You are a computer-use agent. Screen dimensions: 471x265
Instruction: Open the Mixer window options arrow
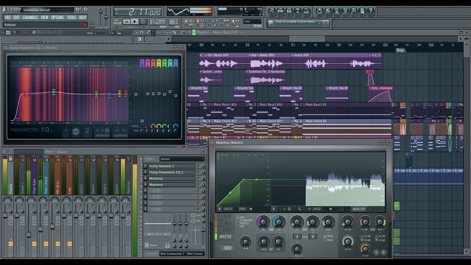coord(5,151)
